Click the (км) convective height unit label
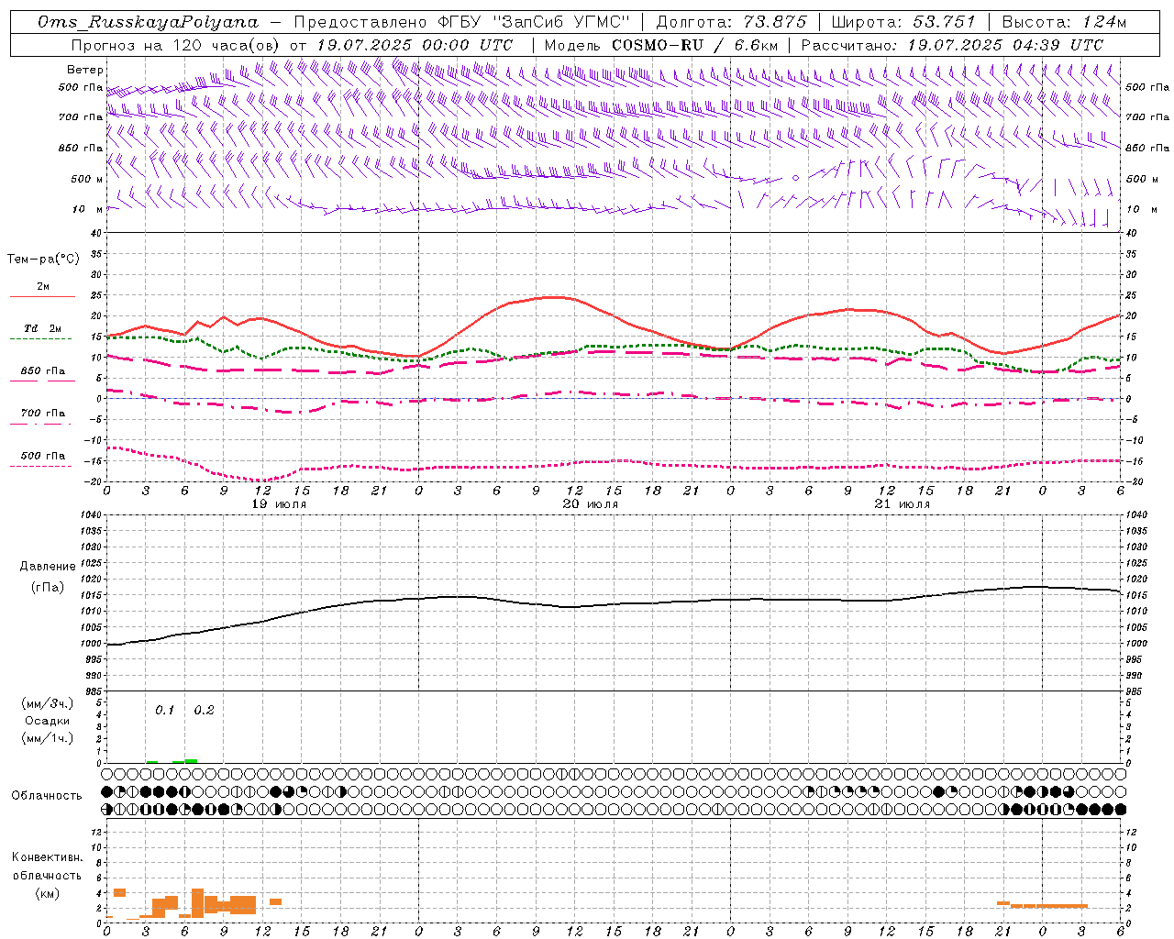This screenshot has height=939, width=1174. pyautogui.click(x=47, y=893)
